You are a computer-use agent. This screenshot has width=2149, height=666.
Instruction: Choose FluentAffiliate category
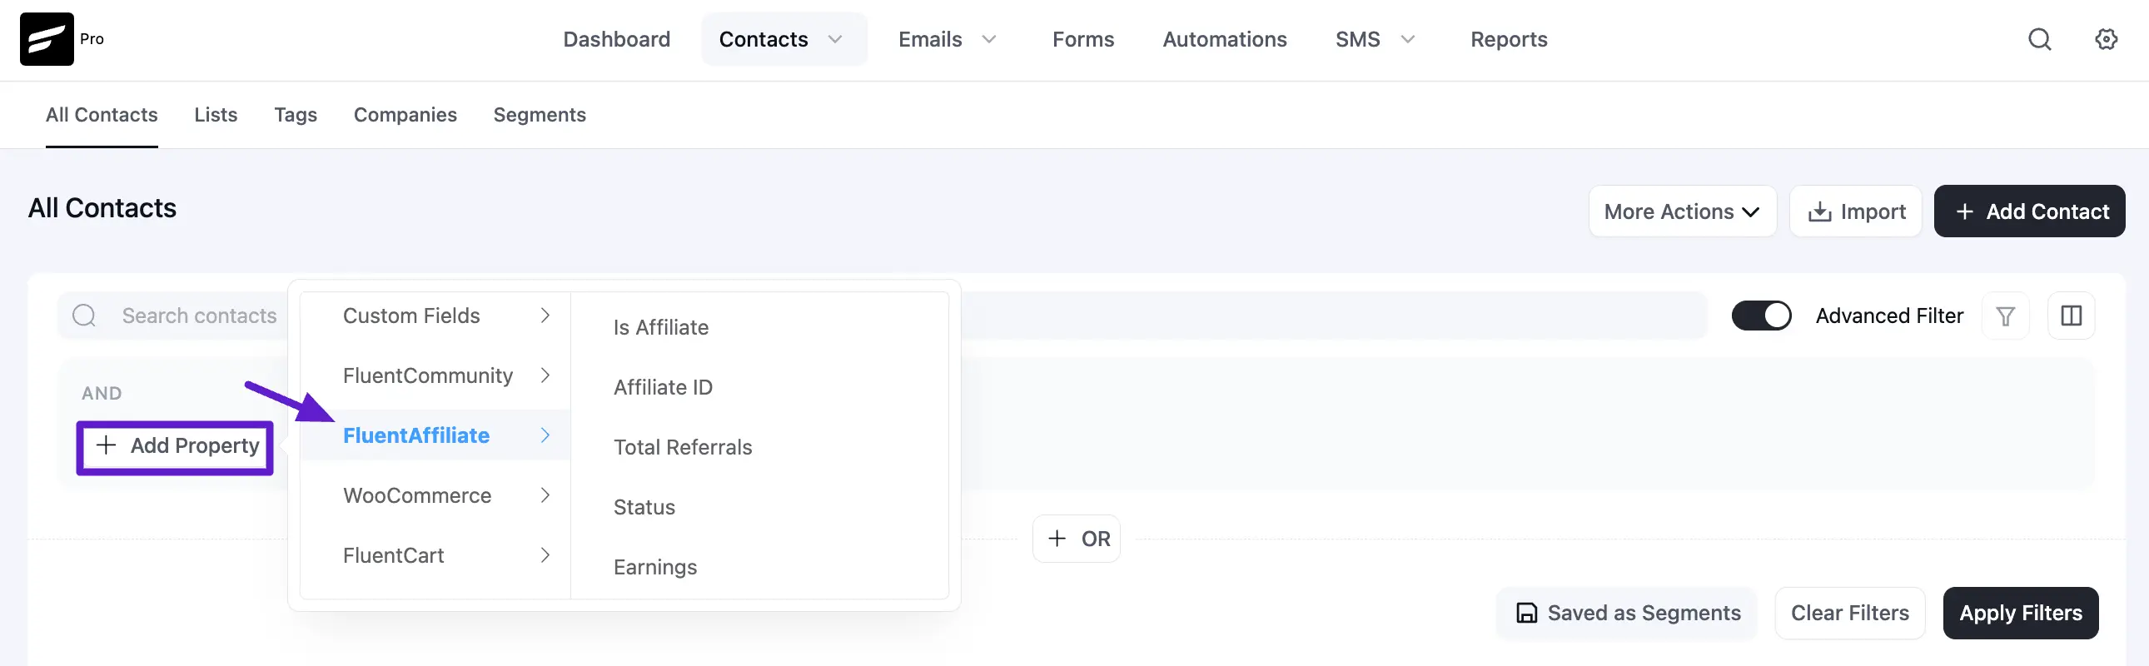tap(435, 435)
